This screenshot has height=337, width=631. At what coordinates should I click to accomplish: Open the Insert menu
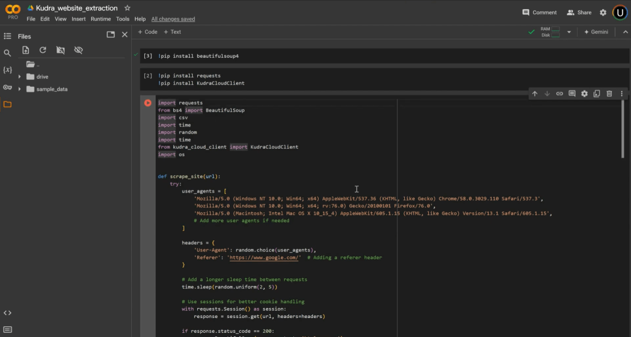coord(78,19)
